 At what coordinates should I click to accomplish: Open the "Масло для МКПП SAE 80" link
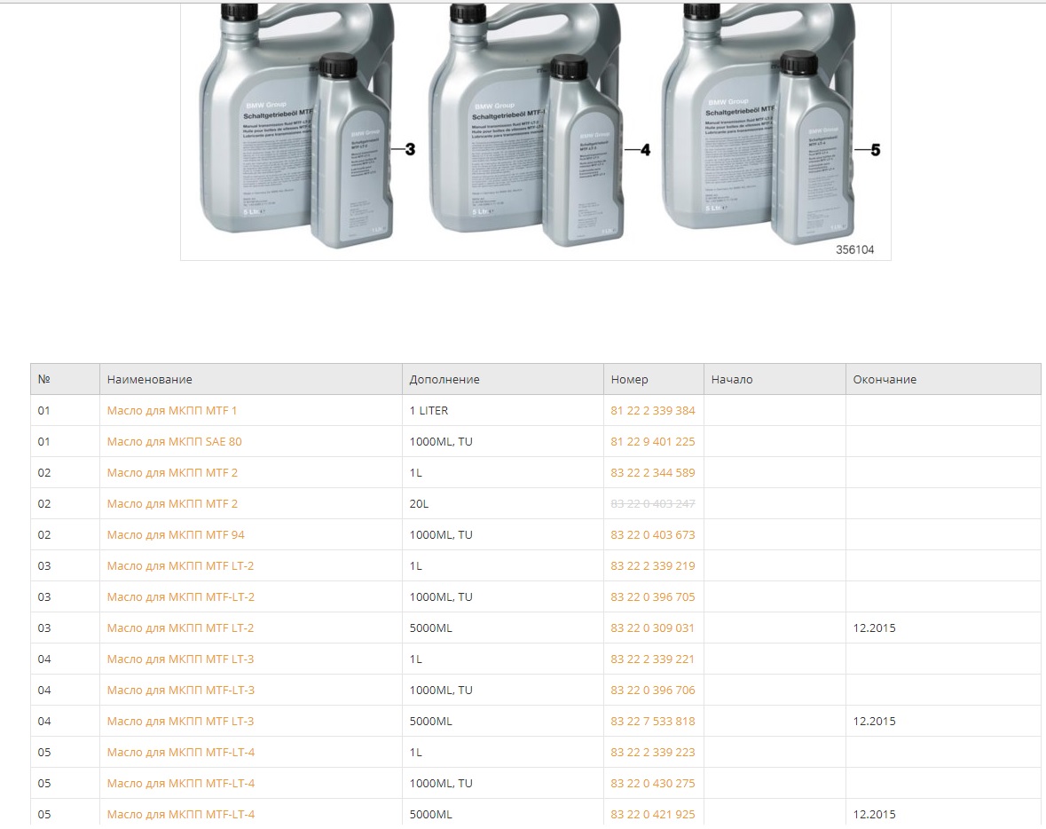pos(174,442)
